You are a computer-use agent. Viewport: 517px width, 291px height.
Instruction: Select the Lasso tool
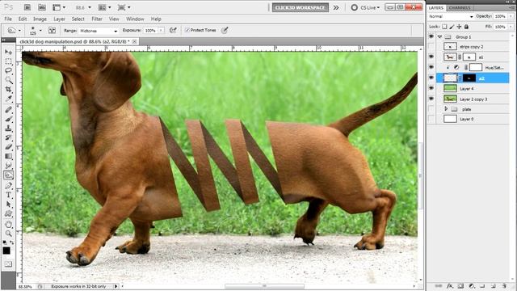(9, 70)
